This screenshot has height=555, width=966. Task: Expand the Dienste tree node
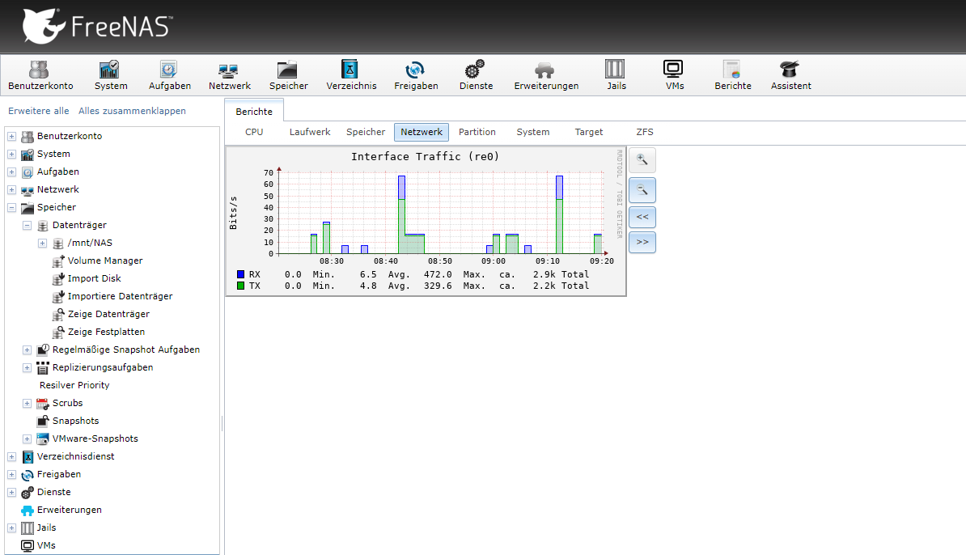[11, 492]
